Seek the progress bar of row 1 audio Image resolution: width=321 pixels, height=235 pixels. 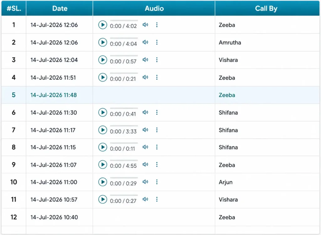tap(124, 20)
